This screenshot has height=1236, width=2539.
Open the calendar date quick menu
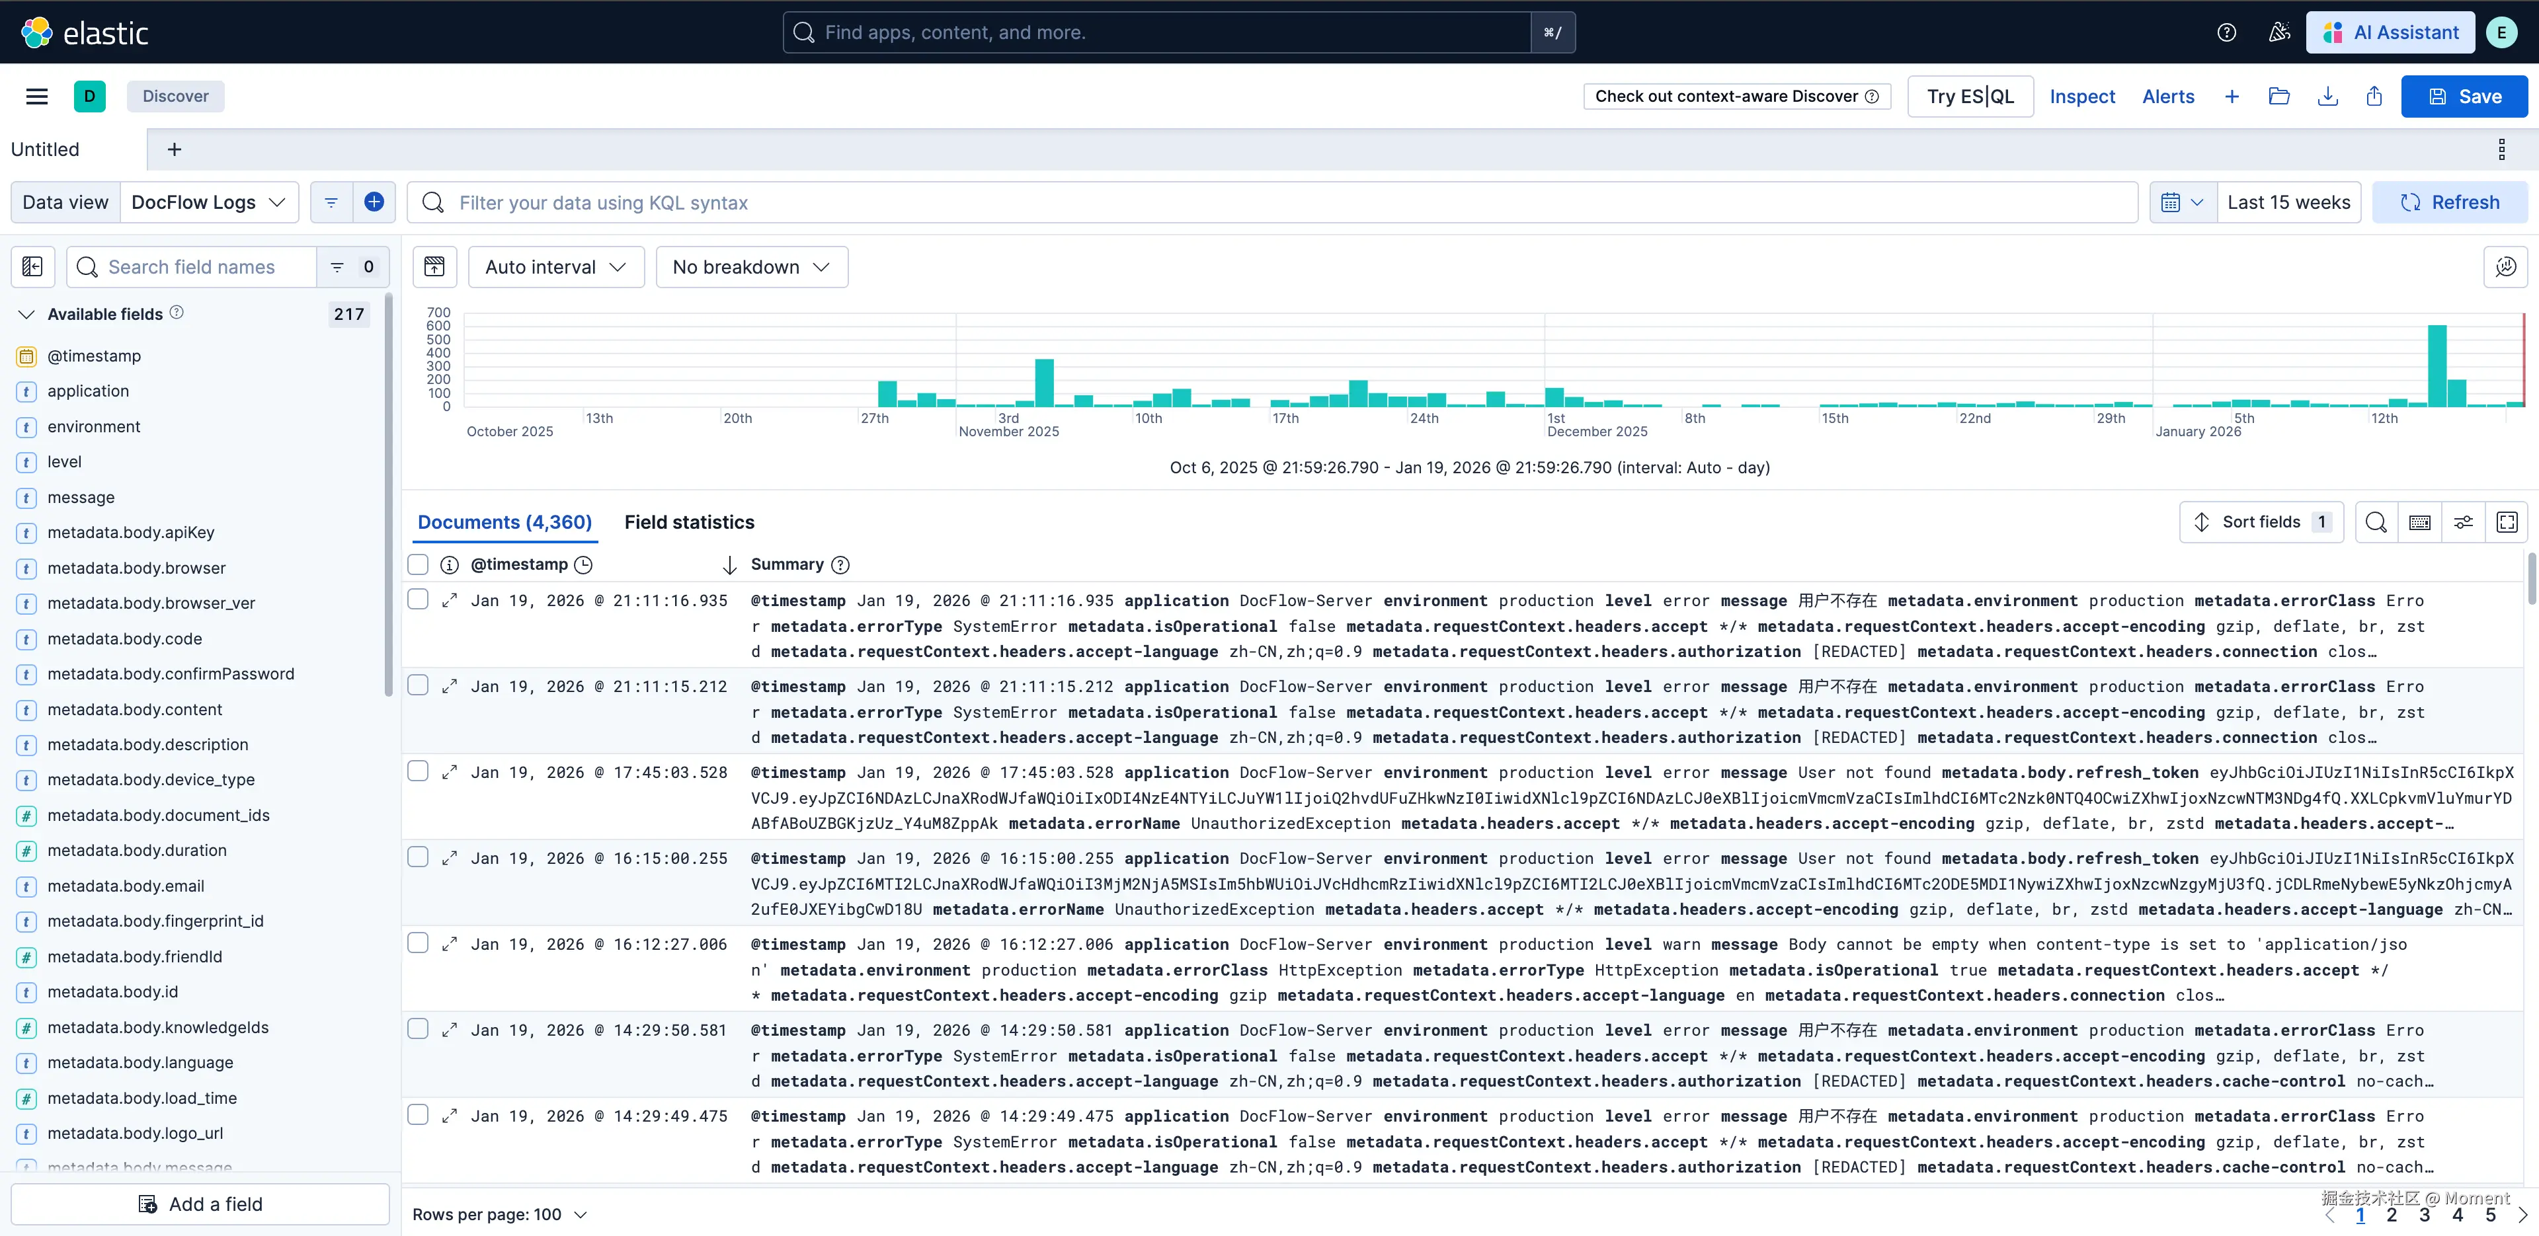2181,202
